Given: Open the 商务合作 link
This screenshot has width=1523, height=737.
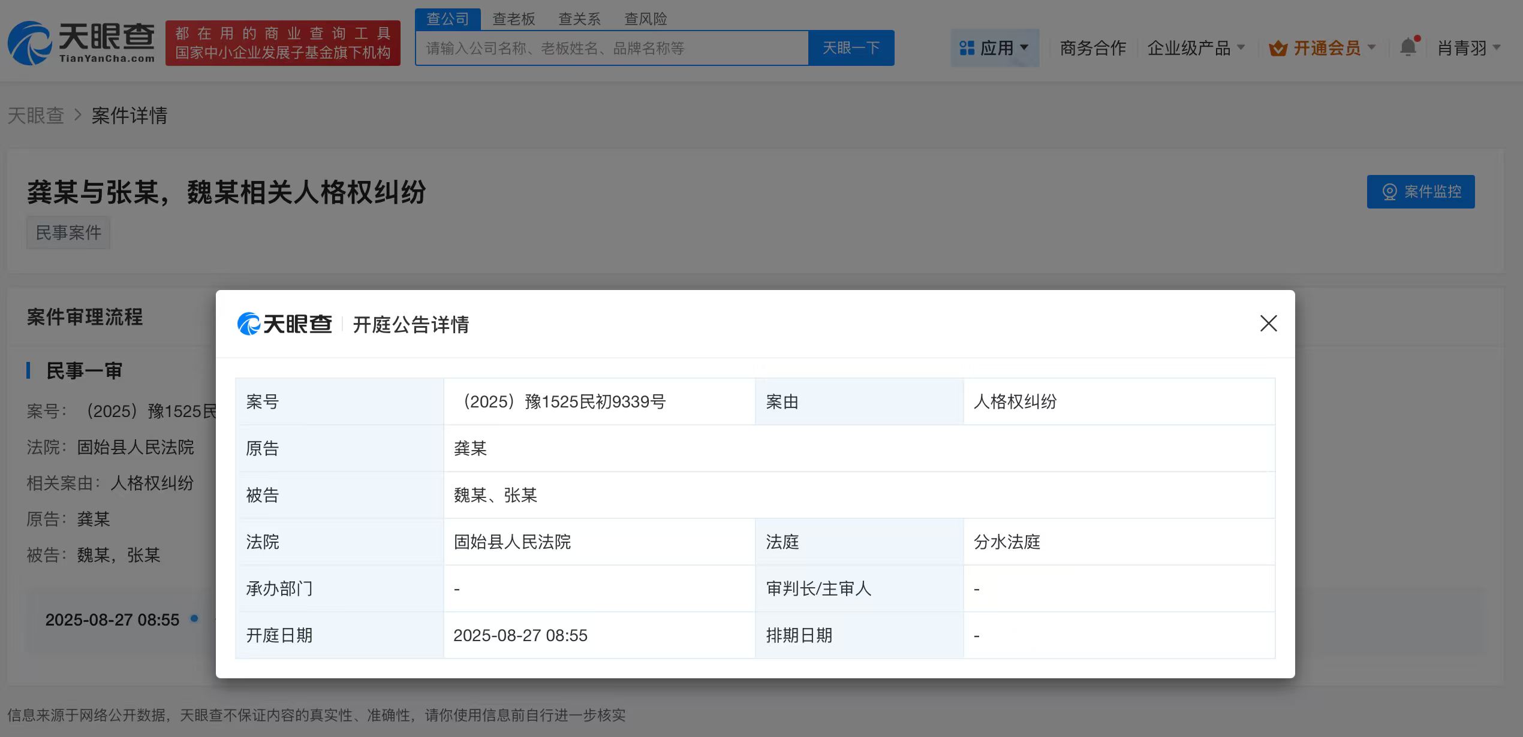Looking at the screenshot, I should pyautogui.click(x=1092, y=47).
